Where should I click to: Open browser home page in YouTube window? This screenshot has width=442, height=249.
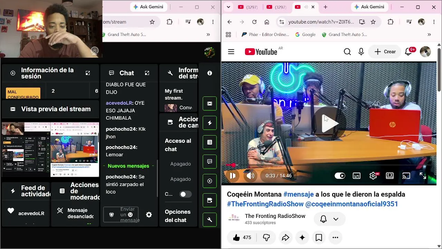[x=267, y=22]
